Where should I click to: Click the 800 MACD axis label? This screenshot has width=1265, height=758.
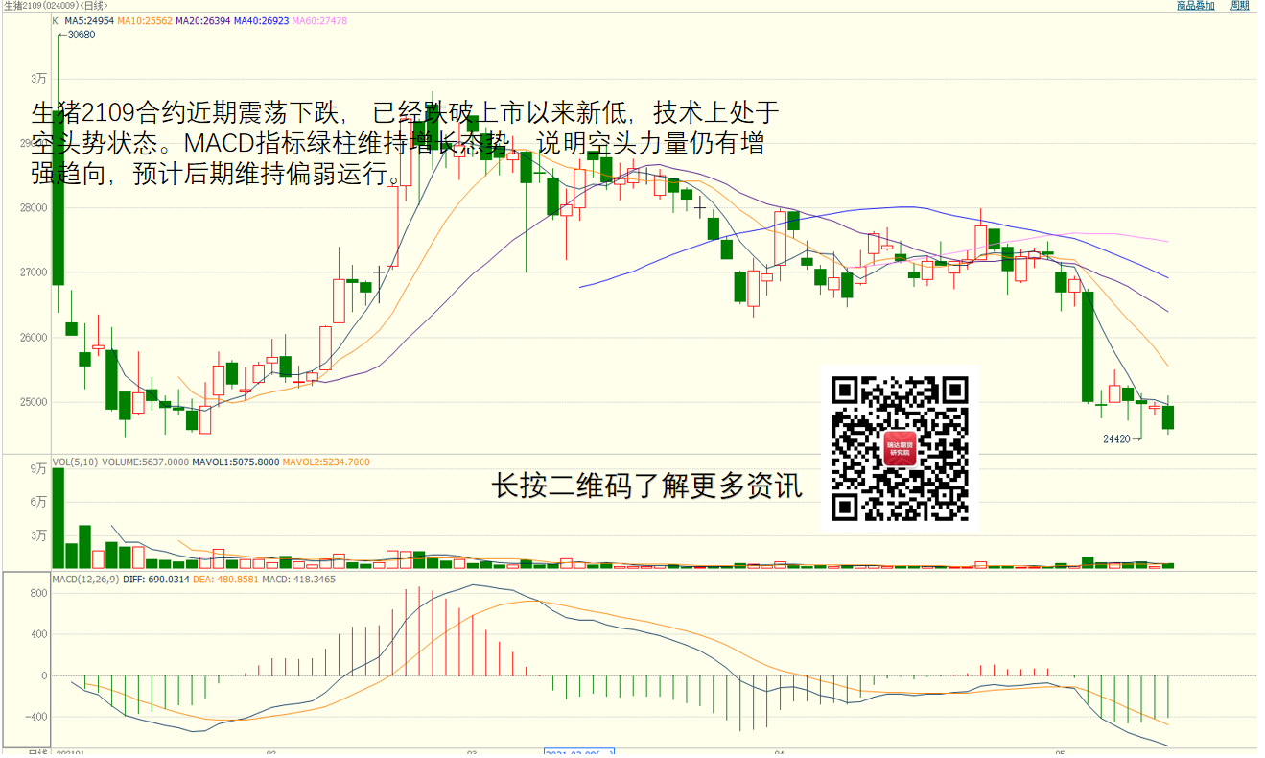click(38, 593)
